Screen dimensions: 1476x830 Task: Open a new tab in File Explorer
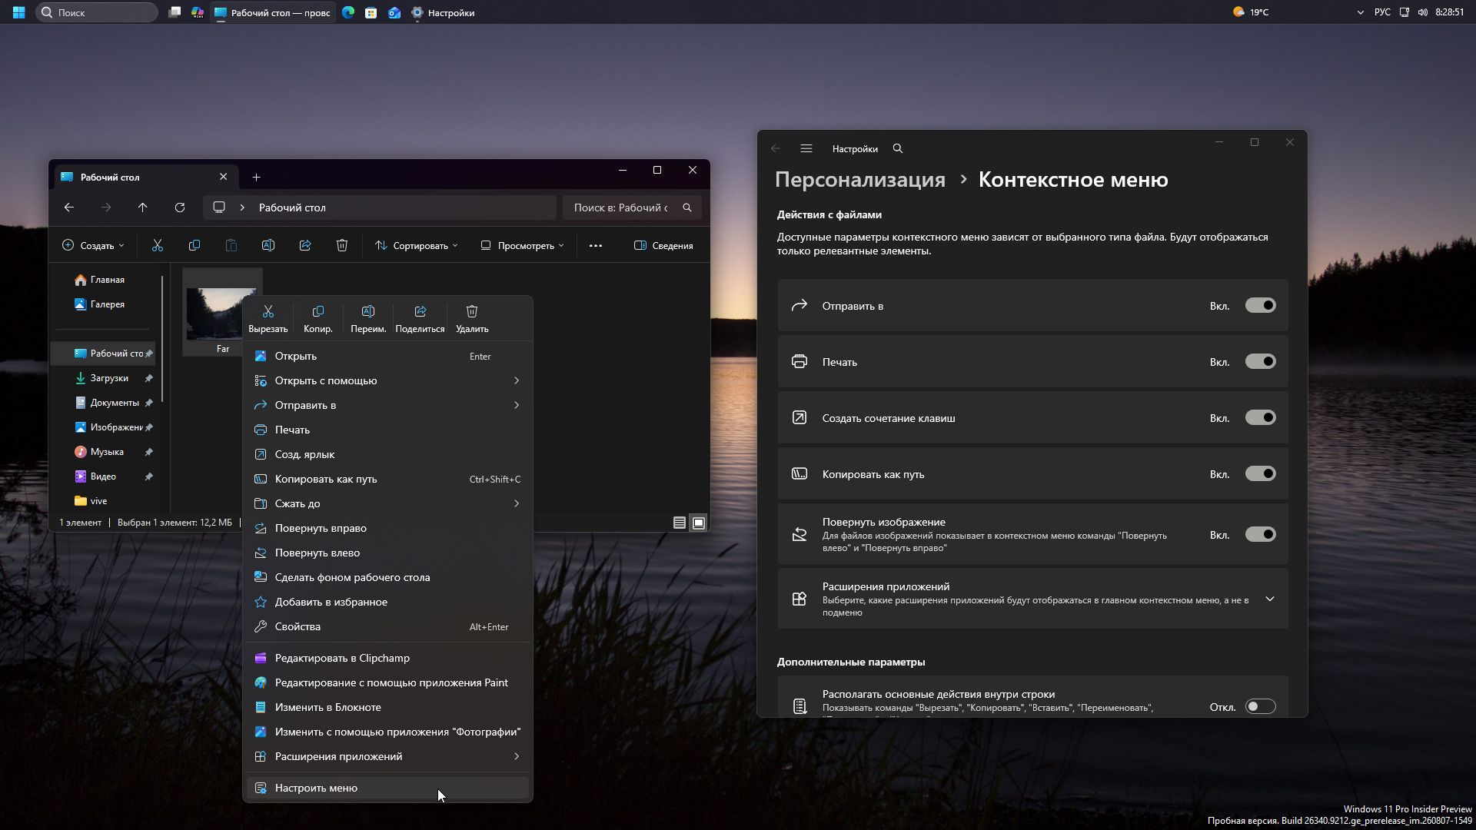pyautogui.click(x=257, y=177)
